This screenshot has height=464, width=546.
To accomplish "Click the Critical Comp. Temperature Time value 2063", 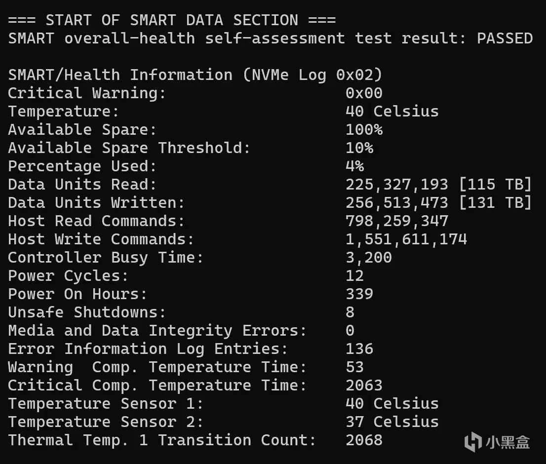I will pos(364,386).
